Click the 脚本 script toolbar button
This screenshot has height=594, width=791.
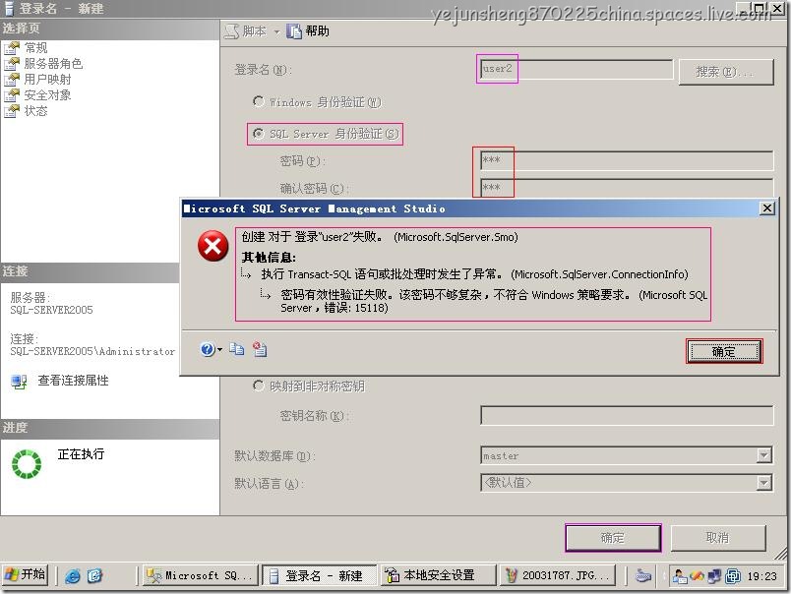click(246, 31)
